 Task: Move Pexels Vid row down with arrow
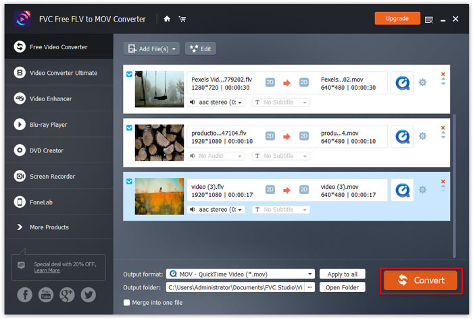443,84
